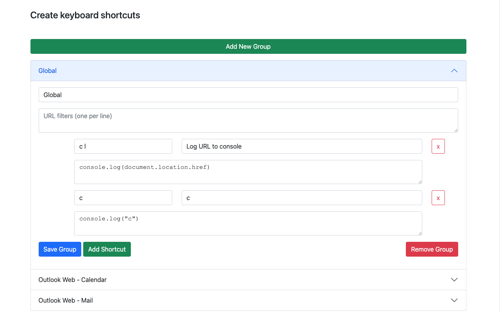Click the Global accordion header title
This screenshot has height=312, width=500.
pyautogui.click(x=48, y=71)
